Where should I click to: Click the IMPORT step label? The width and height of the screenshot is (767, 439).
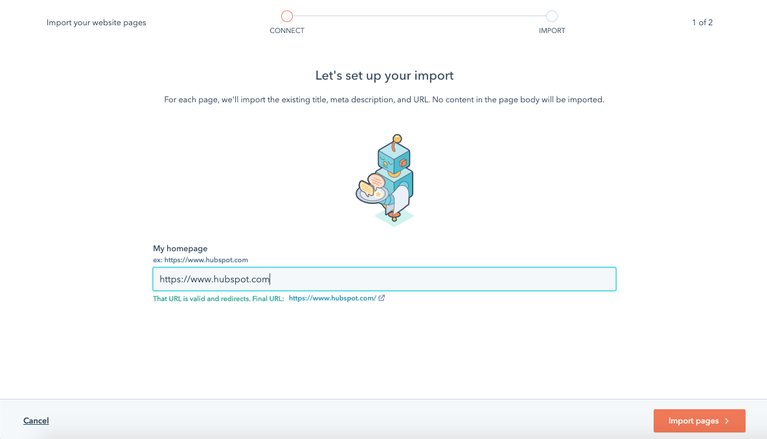pyautogui.click(x=552, y=30)
